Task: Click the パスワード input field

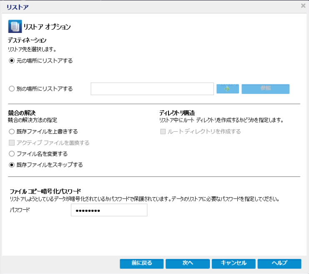Action: pos(109,210)
